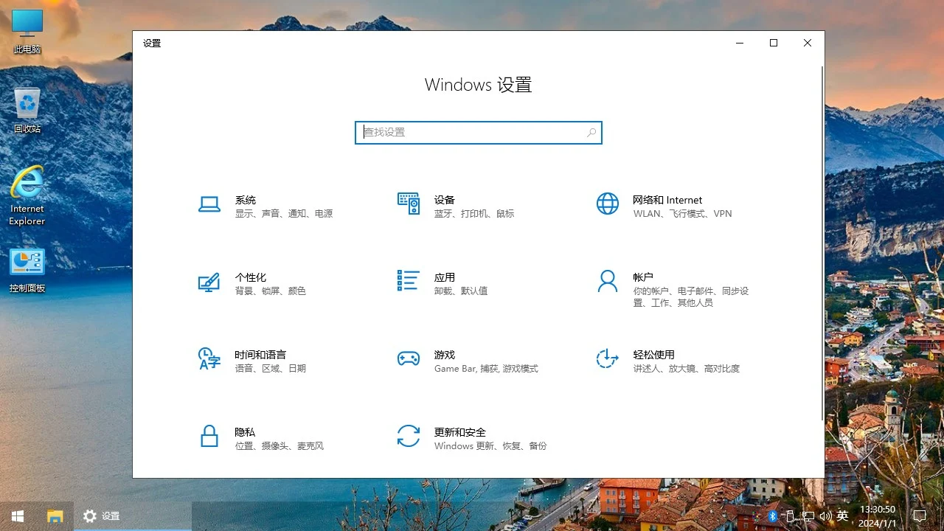The height and width of the screenshot is (531, 944).
Task: Open 回收站 (Recycle Bin)
Action: [x=27, y=100]
